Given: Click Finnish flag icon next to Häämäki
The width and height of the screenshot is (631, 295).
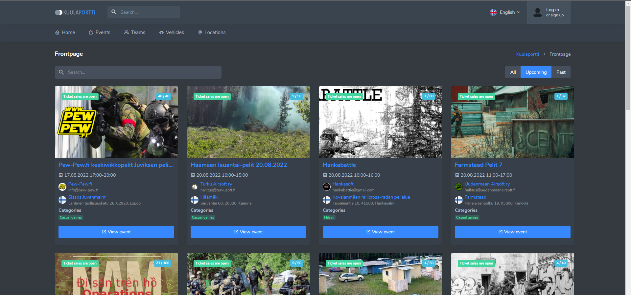Looking at the screenshot, I should tap(195, 200).
